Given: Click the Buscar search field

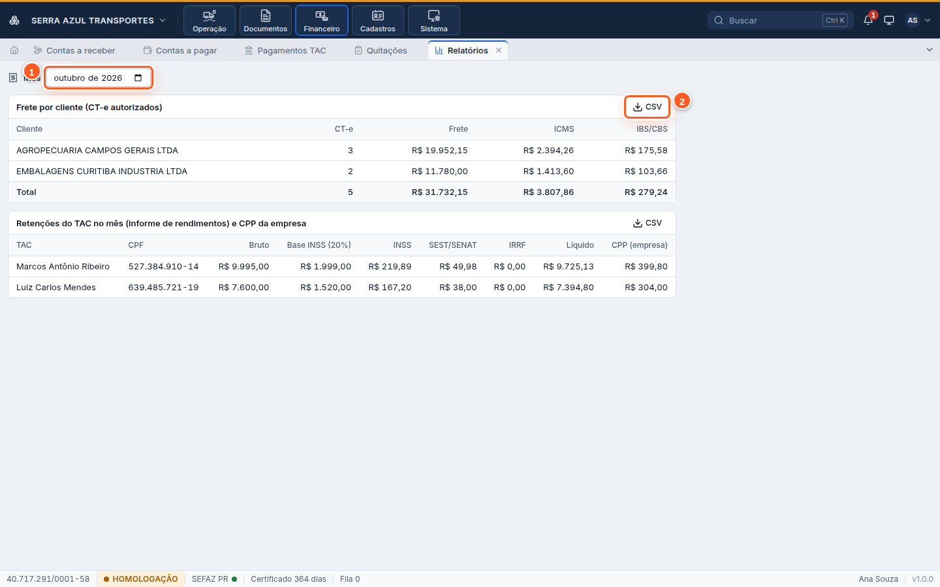Looking at the screenshot, I should tap(781, 20).
